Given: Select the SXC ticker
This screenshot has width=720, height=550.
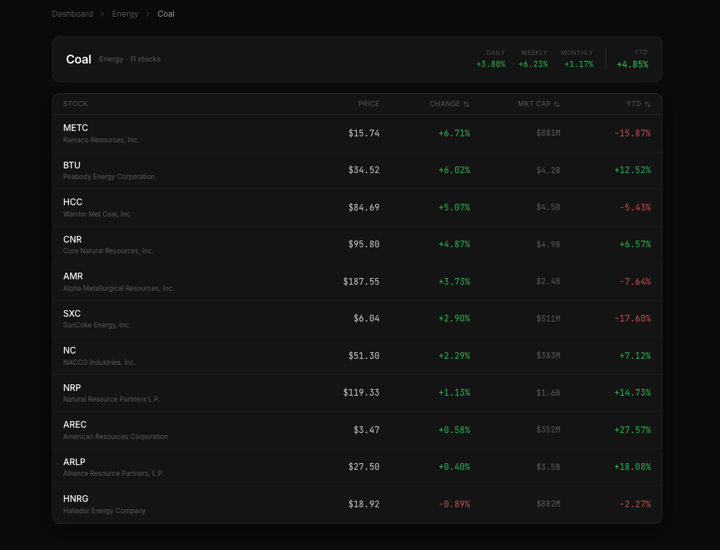Looking at the screenshot, I should click(72, 314).
